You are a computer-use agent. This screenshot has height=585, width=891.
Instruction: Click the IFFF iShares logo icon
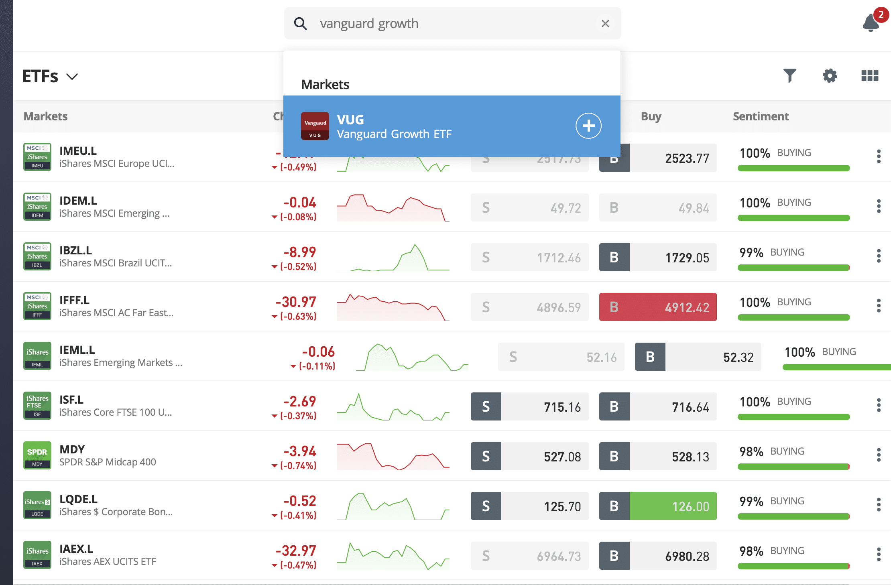(x=37, y=306)
